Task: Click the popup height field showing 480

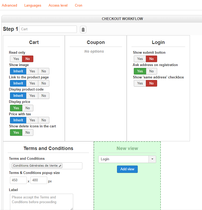Action: click(x=39, y=180)
